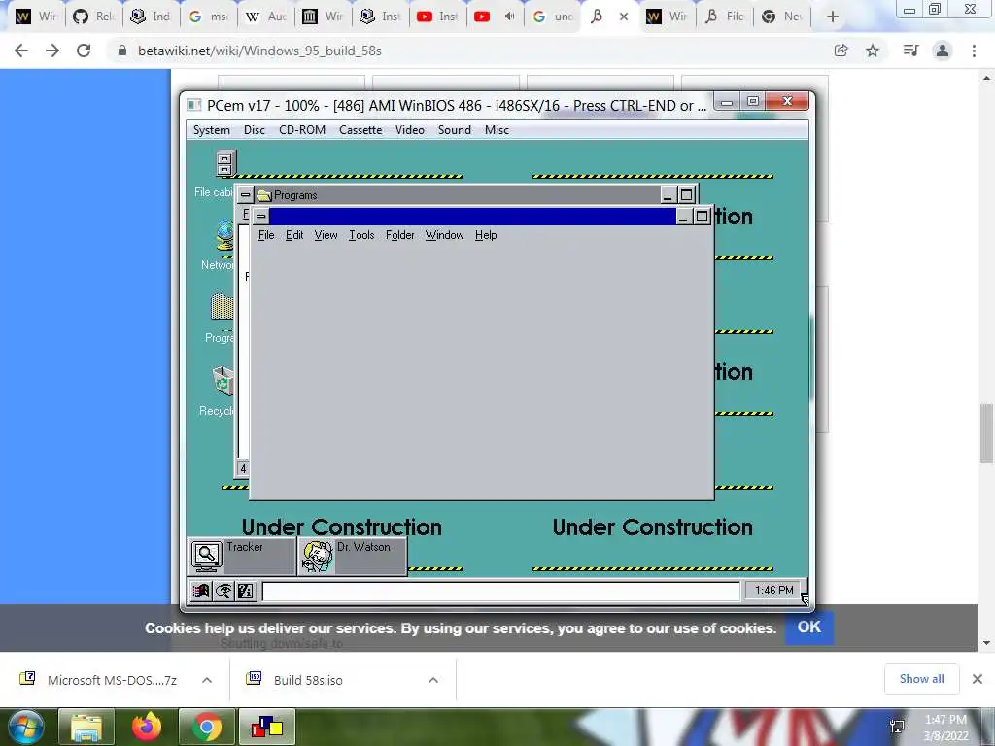Click the help info tray button

(246, 592)
